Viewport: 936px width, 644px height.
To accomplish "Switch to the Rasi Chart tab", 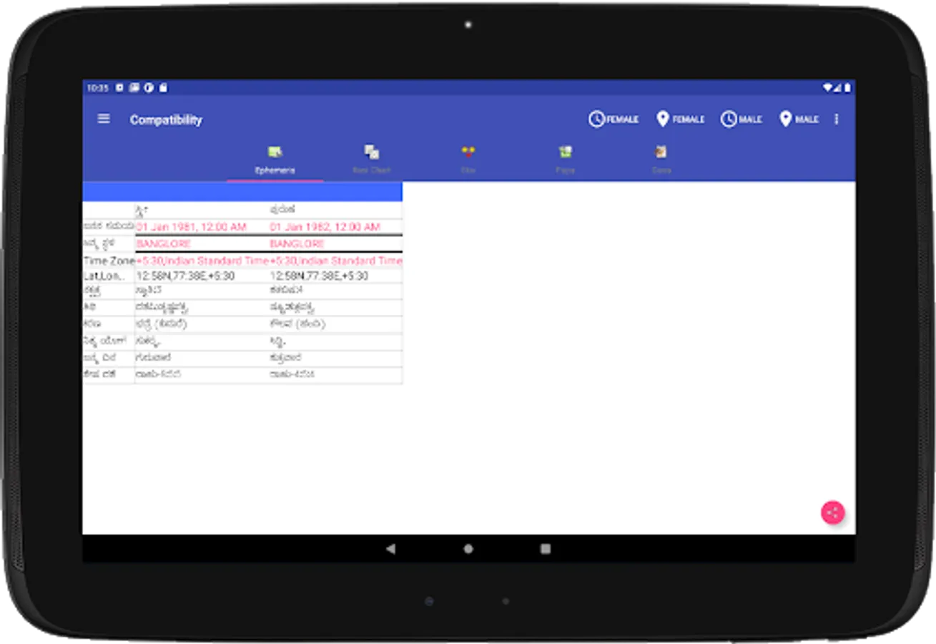I will point(372,160).
